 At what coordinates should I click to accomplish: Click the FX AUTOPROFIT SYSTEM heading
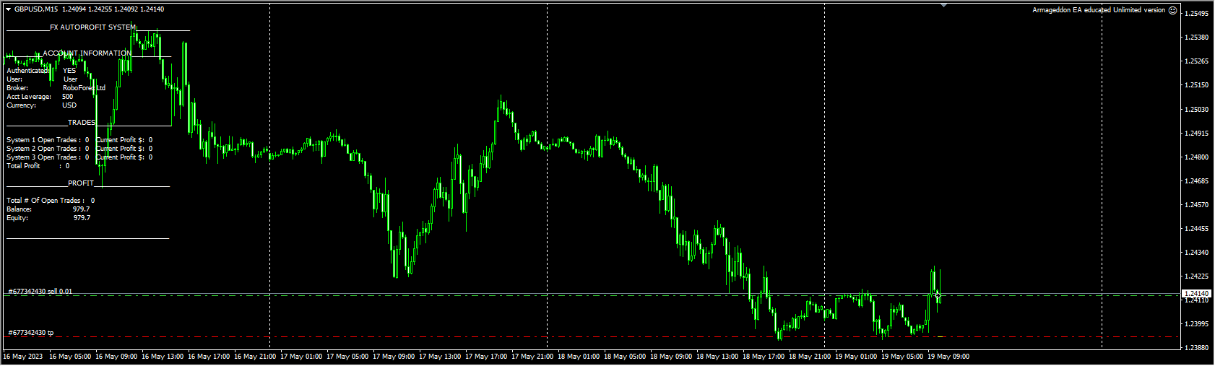click(92, 27)
